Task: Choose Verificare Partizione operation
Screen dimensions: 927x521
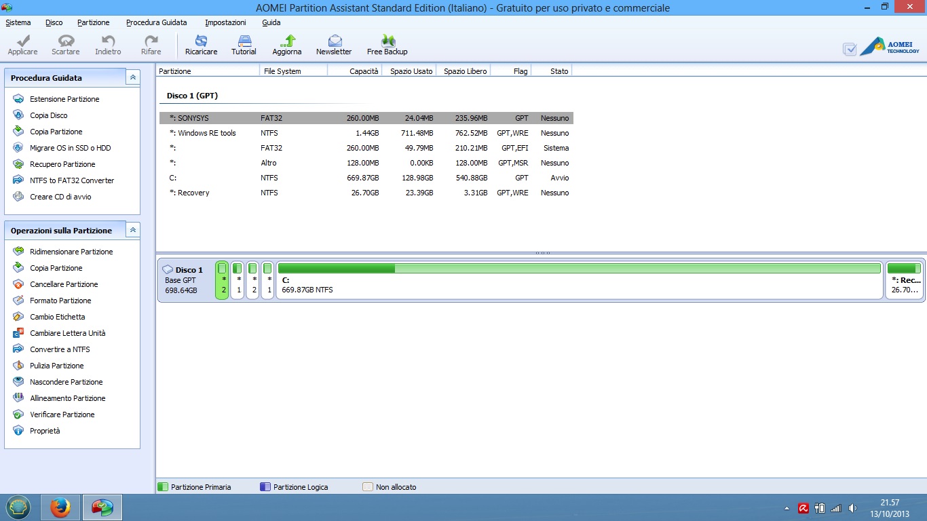Action: [x=62, y=414]
